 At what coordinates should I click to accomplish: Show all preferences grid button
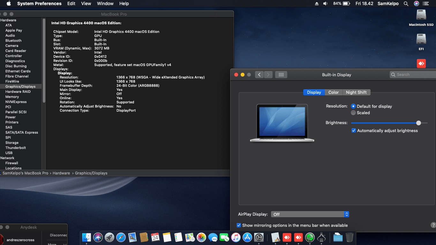pyautogui.click(x=281, y=75)
